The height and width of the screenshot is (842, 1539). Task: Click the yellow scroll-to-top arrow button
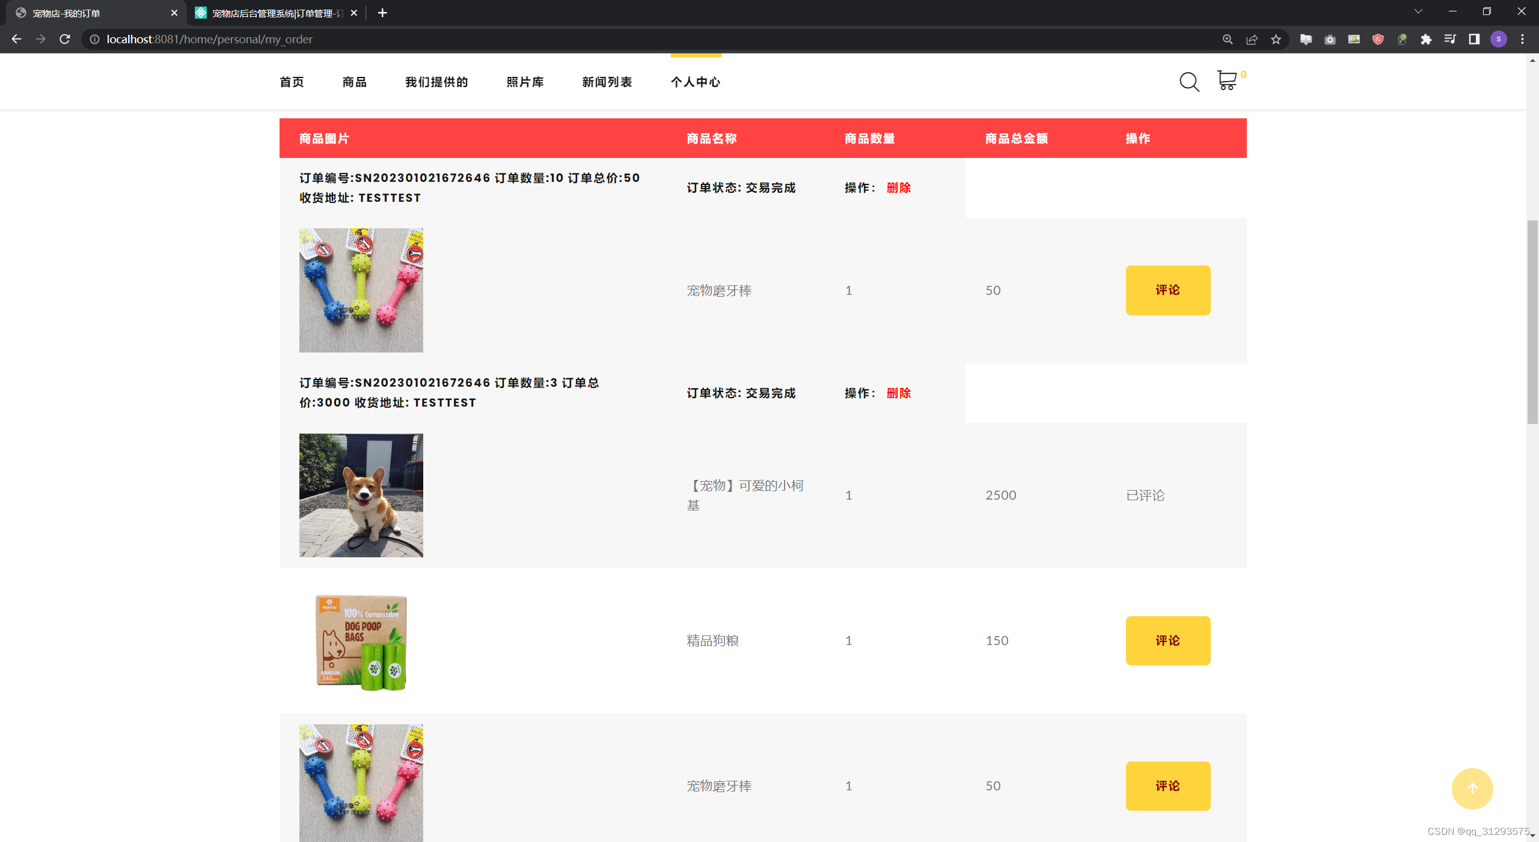click(x=1472, y=789)
